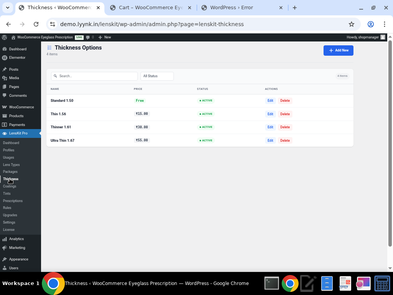Open the tab search chevron dropdown
The image size is (393, 295).
coord(8,8)
